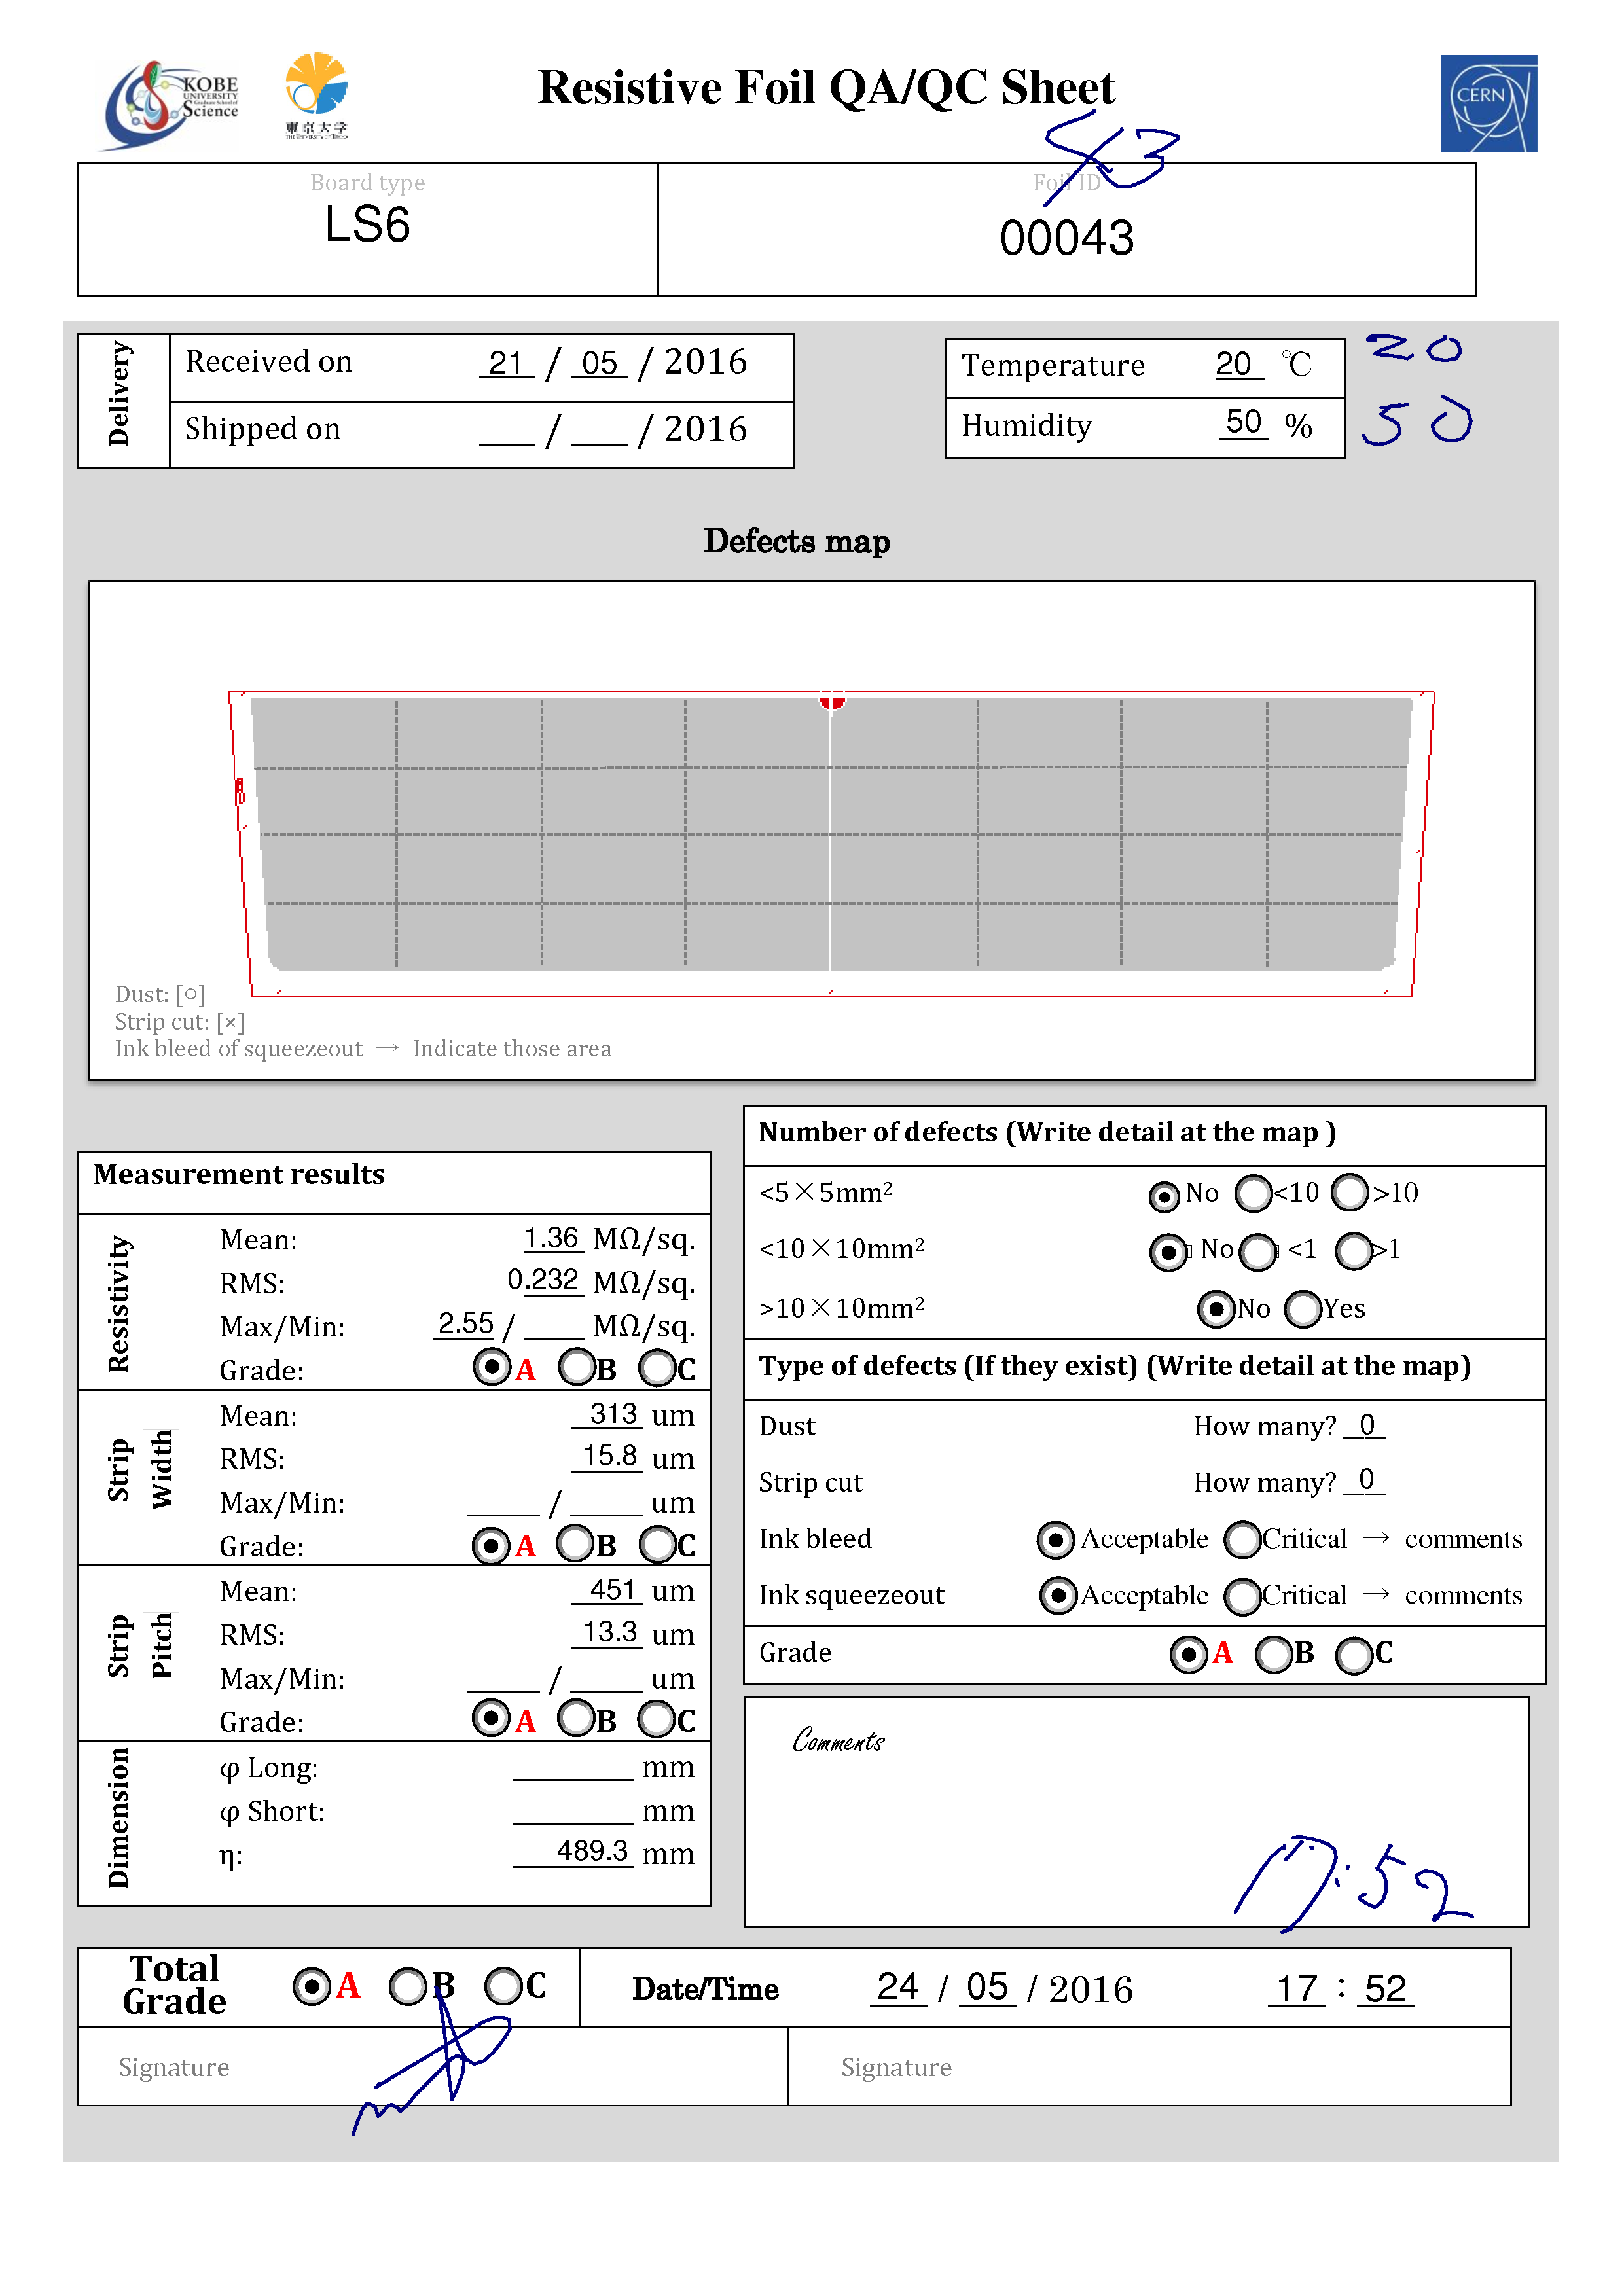
Task: Select Resistivity grade B radio button
Action: coord(577,1366)
